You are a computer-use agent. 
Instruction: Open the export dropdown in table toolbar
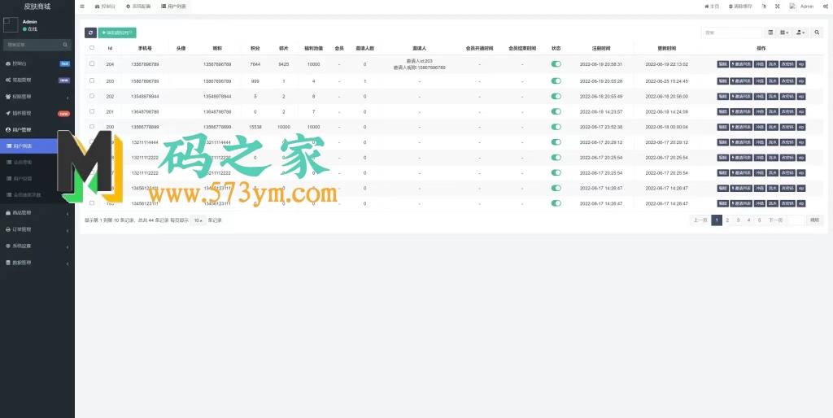pos(800,33)
